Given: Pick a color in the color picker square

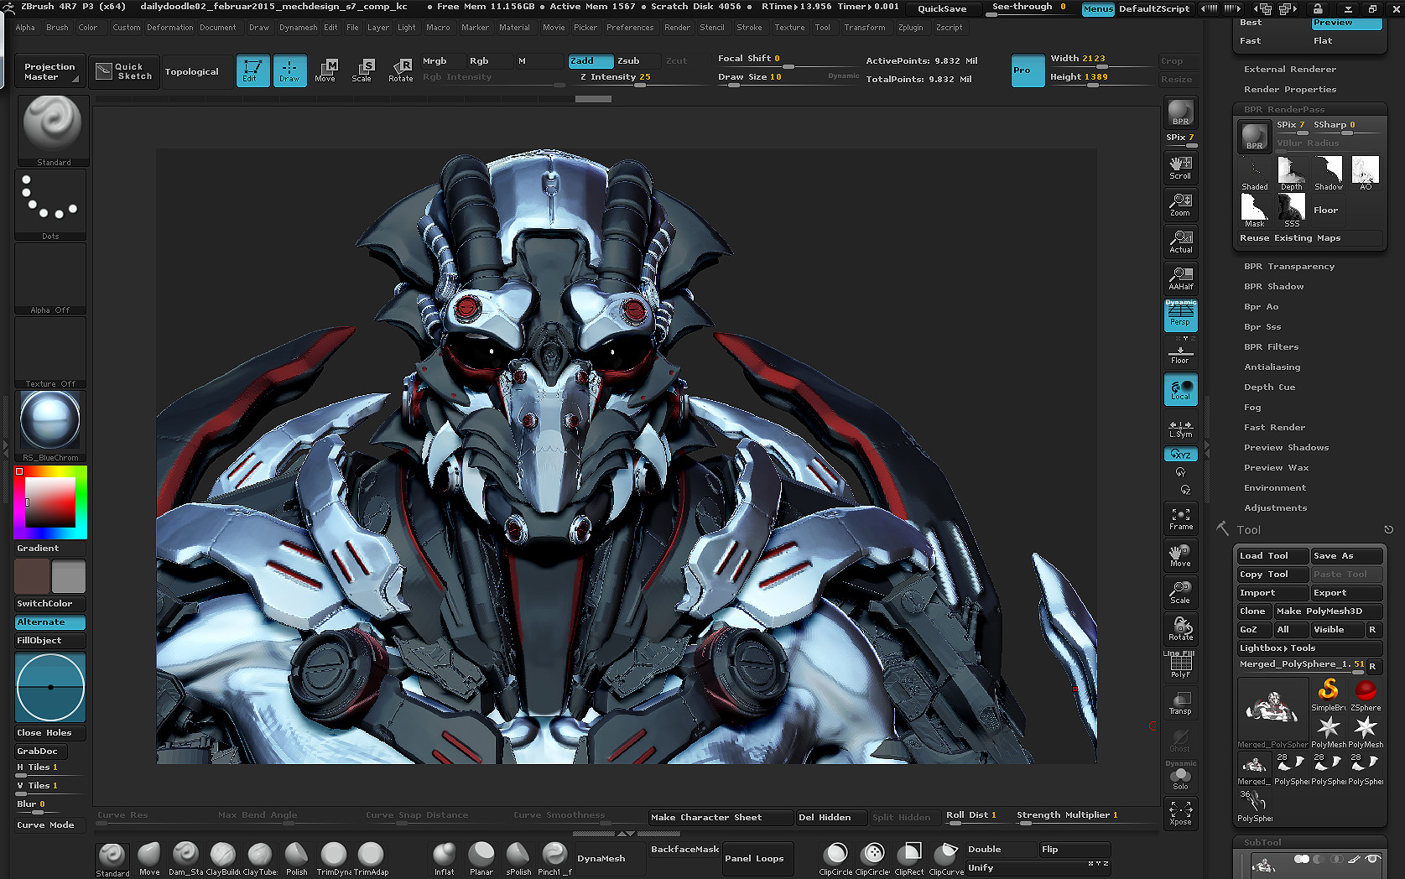Looking at the screenshot, I should [50, 502].
